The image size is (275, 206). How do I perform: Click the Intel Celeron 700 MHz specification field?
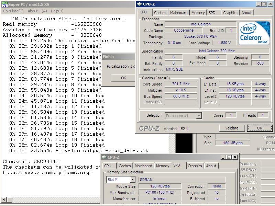(x=217, y=51)
